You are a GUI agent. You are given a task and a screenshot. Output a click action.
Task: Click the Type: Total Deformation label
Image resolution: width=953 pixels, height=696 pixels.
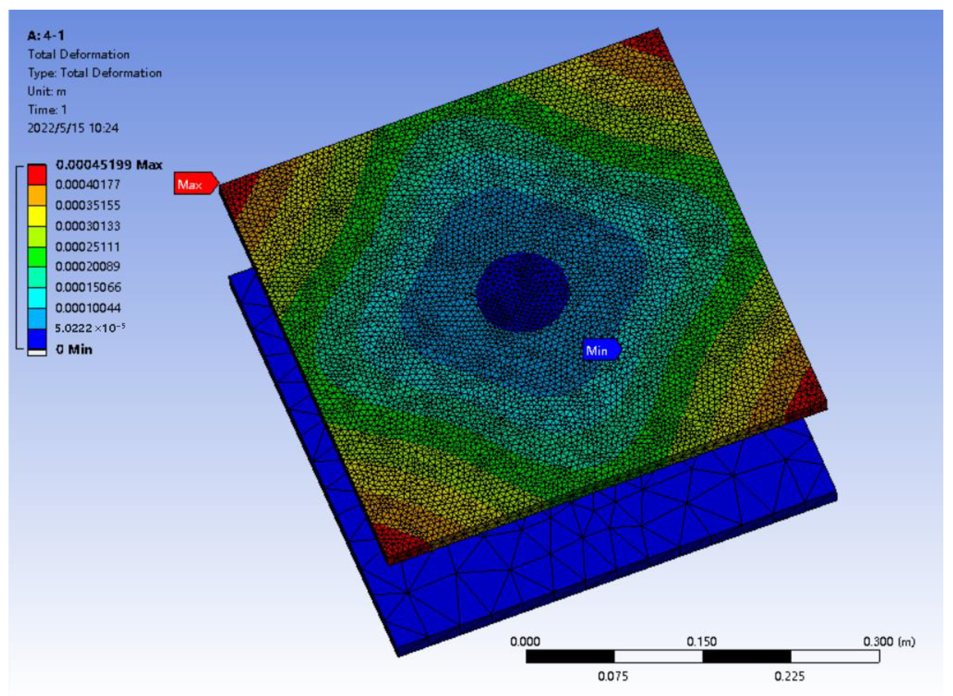(94, 73)
